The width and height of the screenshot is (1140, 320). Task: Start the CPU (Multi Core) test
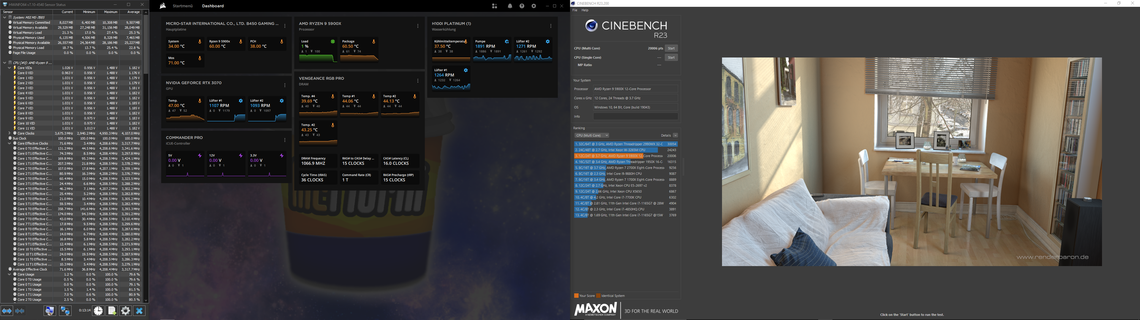point(671,48)
